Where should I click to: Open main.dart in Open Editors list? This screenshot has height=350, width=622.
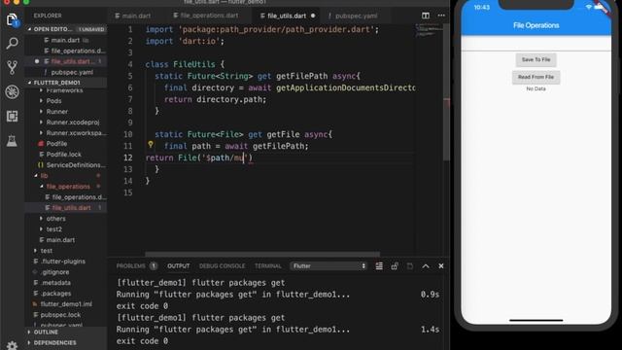tap(65, 40)
